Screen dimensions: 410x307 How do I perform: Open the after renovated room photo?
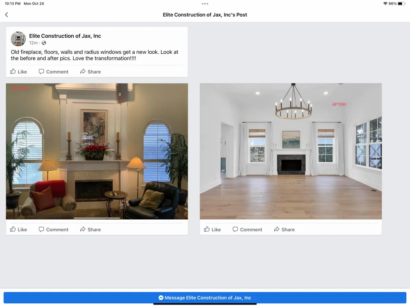point(291,151)
